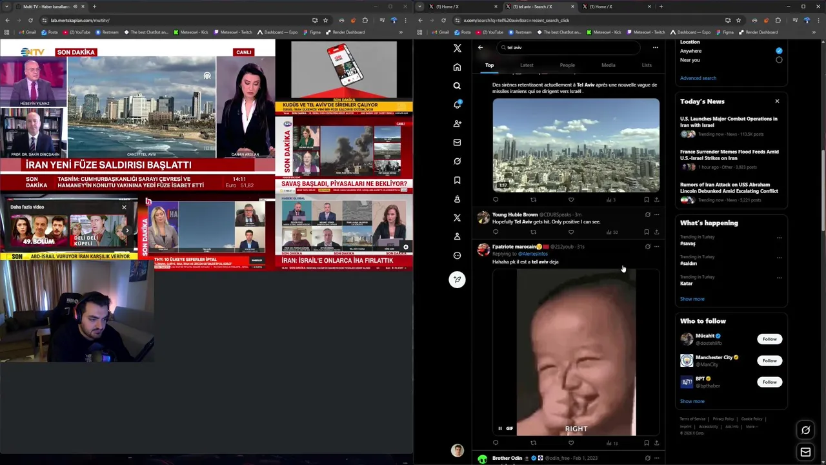
Task: Open floating messages button at bottom right
Action: coord(805,452)
